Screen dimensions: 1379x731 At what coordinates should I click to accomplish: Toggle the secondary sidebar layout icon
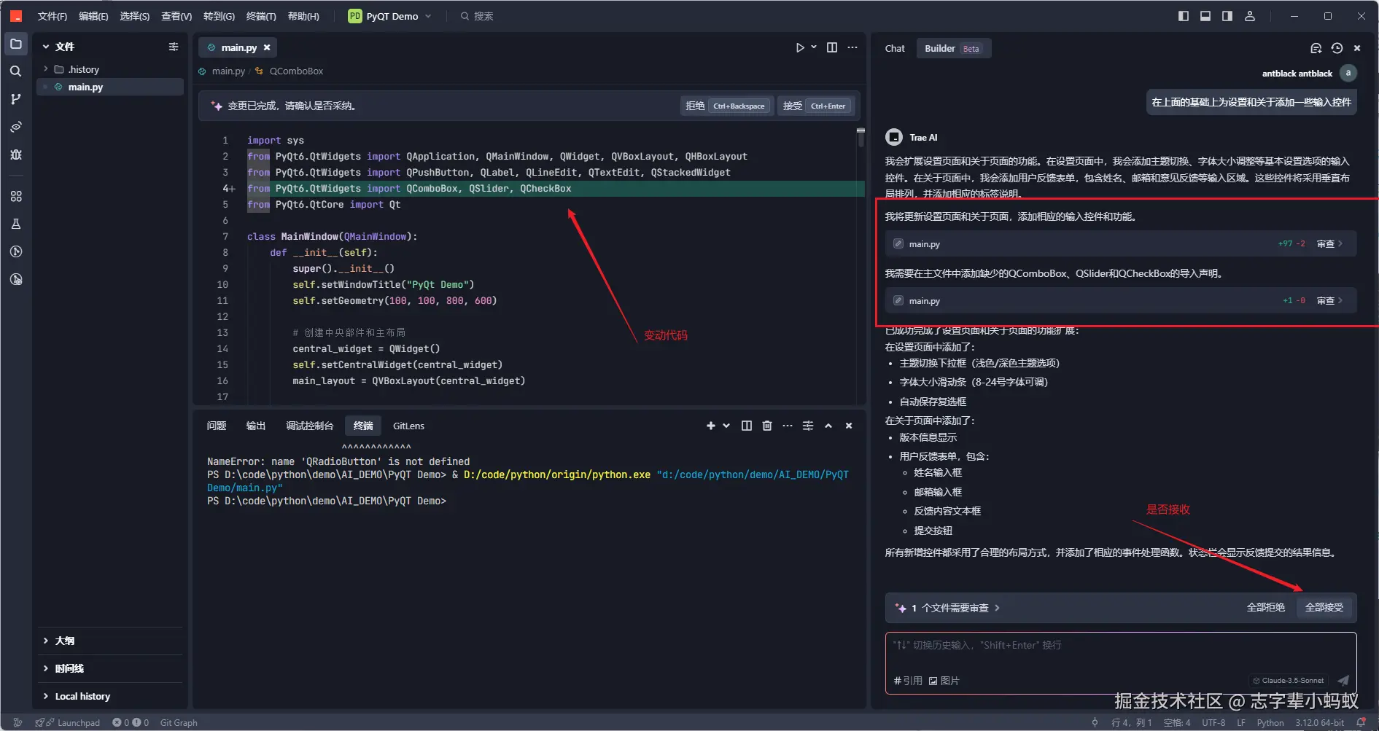(x=1227, y=16)
